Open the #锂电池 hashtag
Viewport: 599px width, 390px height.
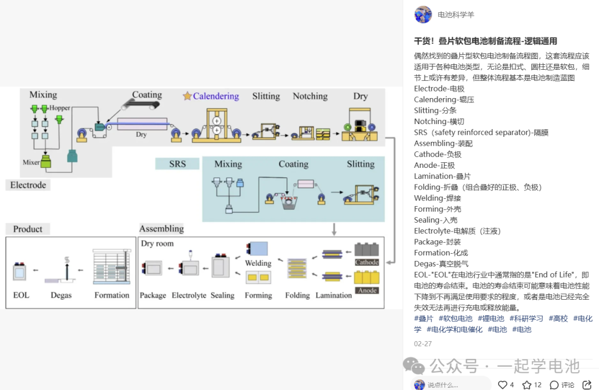(490, 318)
